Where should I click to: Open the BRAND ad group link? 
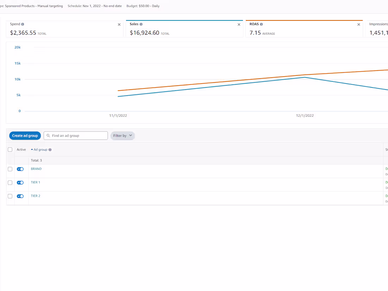[x=36, y=169]
